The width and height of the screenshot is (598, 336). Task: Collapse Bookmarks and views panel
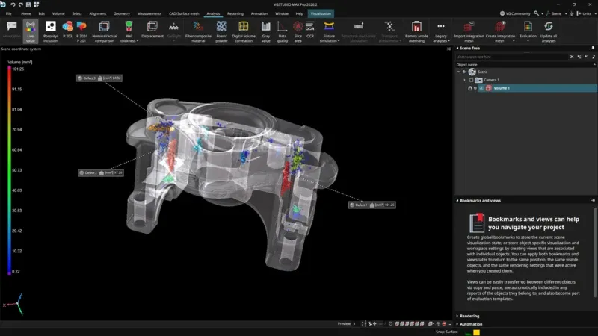457,200
